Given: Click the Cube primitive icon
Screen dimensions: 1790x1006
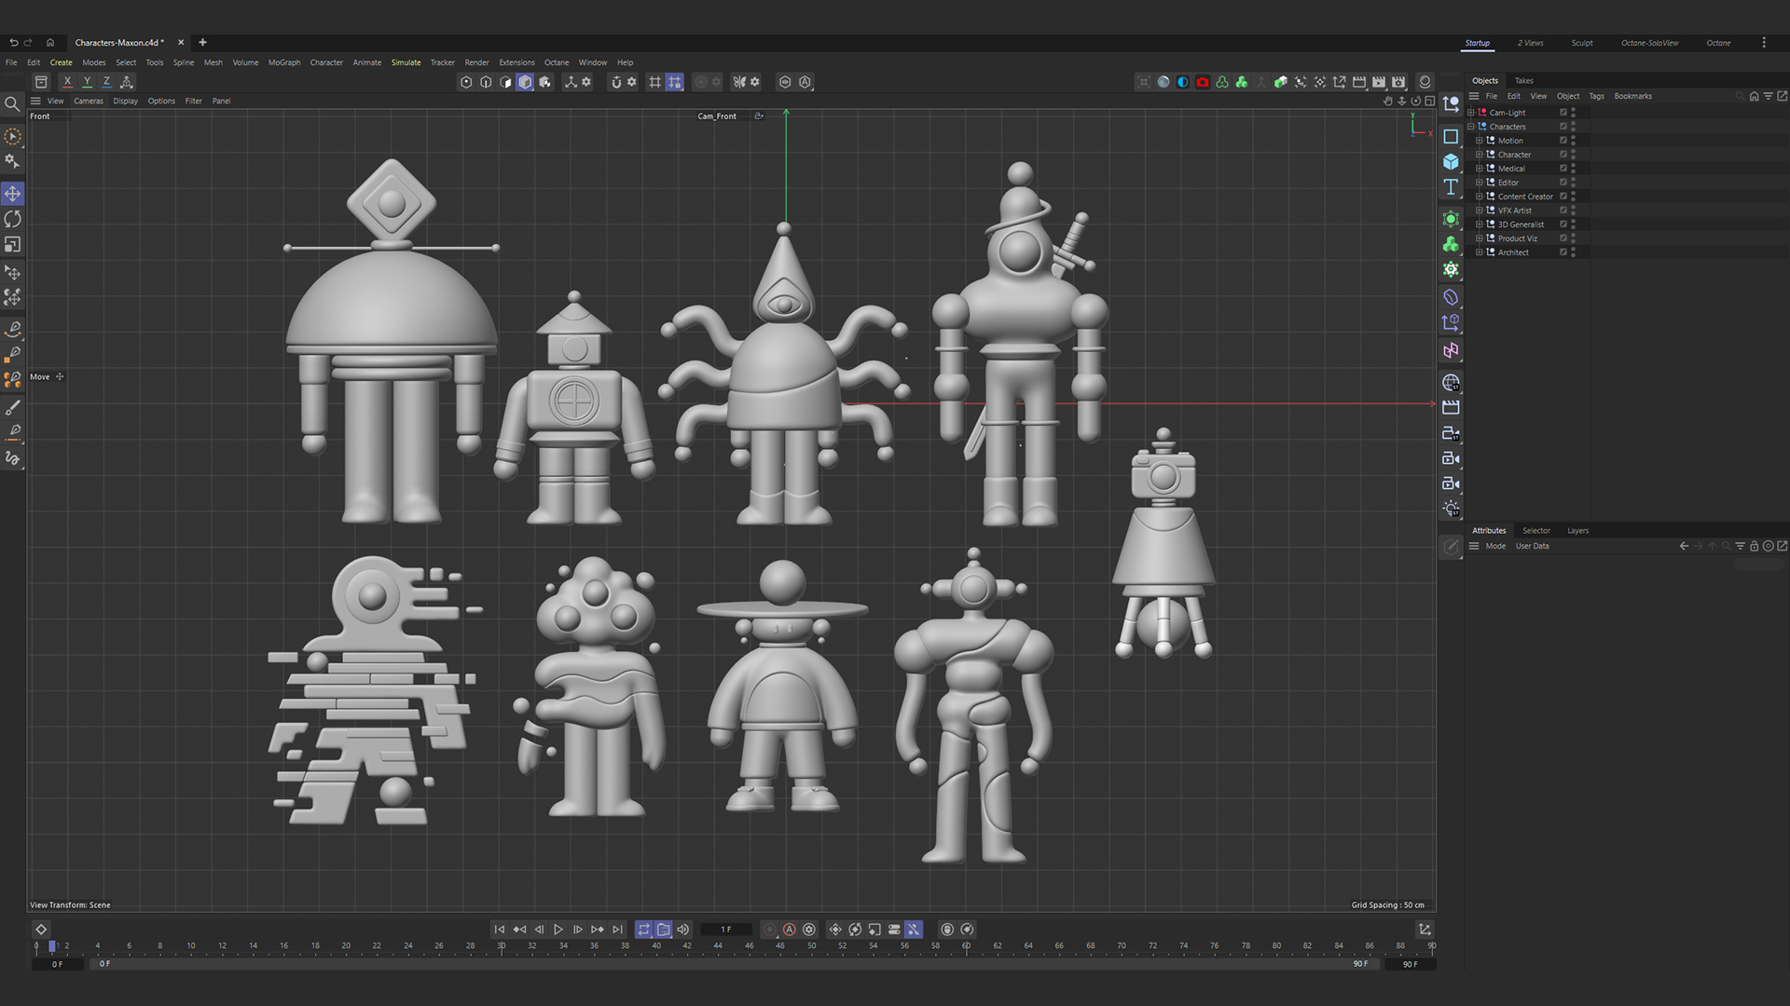Looking at the screenshot, I should click(1451, 162).
